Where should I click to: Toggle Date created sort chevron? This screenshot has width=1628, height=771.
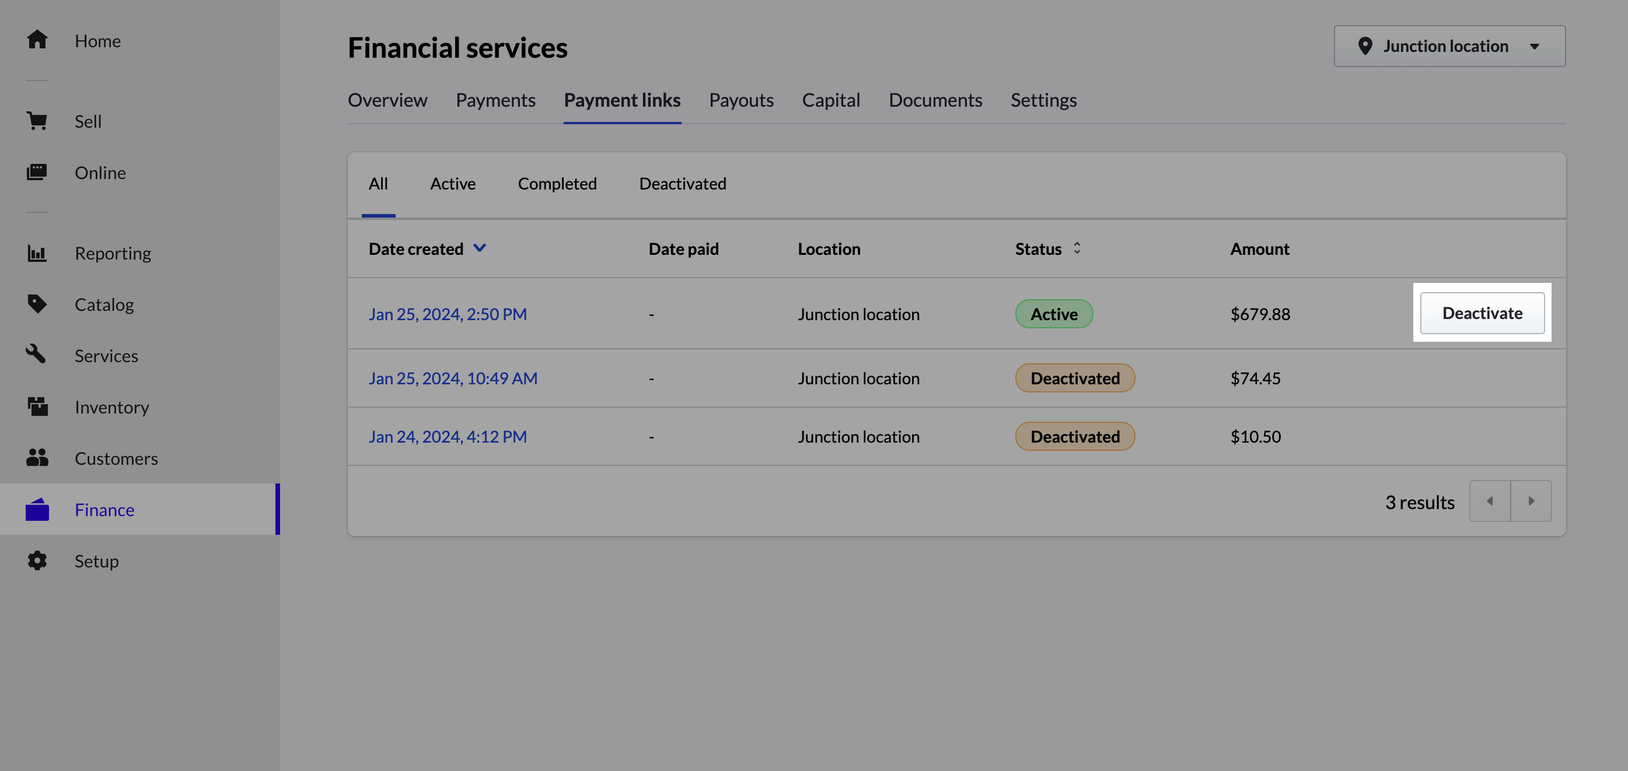click(x=480, y=248)
